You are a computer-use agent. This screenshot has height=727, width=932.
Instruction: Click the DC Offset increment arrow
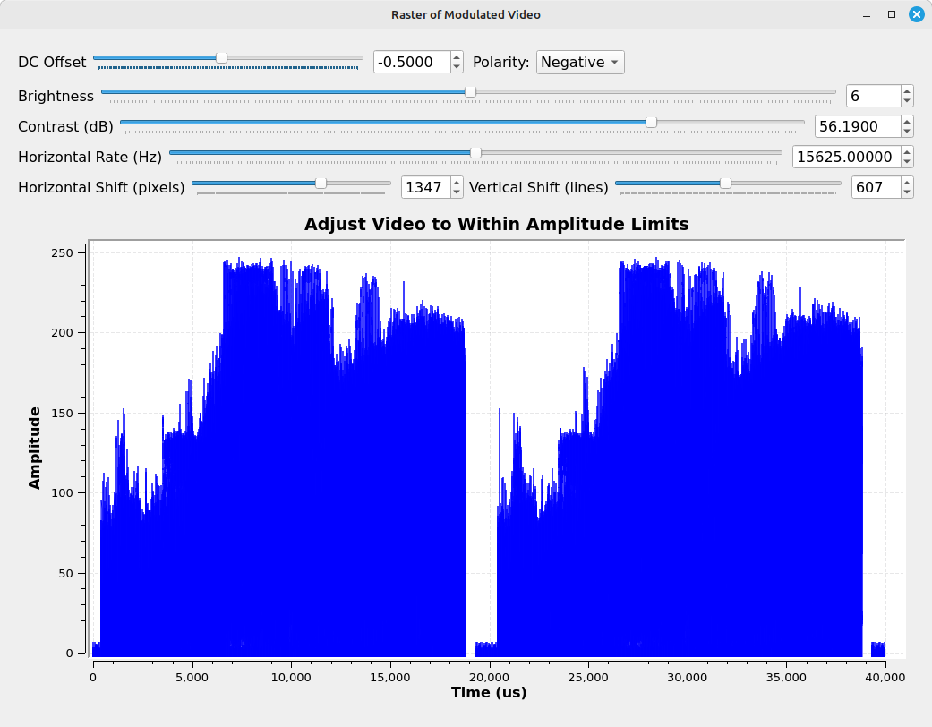tap(457, 56)
